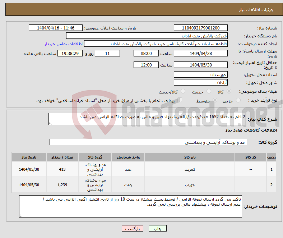Click the remaining days field 11
283x238 pixels.
pyautogui.click(x=107, y=53)
